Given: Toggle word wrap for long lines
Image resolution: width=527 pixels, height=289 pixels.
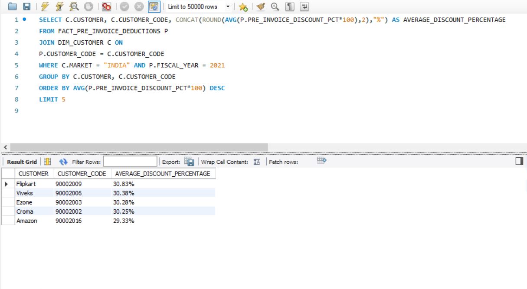Looking at the screenshot, I should pyautogui.click(x=305, y=6).
